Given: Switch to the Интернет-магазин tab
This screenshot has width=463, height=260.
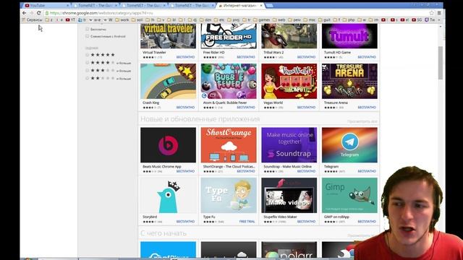Looking at the screenshot, I should point(239,6).
